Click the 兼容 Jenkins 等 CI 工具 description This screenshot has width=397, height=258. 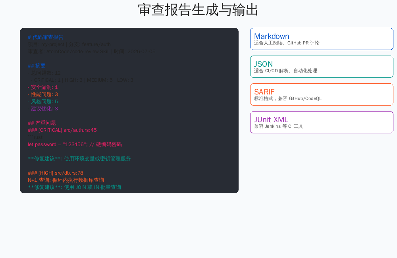[x=279, y=126]
